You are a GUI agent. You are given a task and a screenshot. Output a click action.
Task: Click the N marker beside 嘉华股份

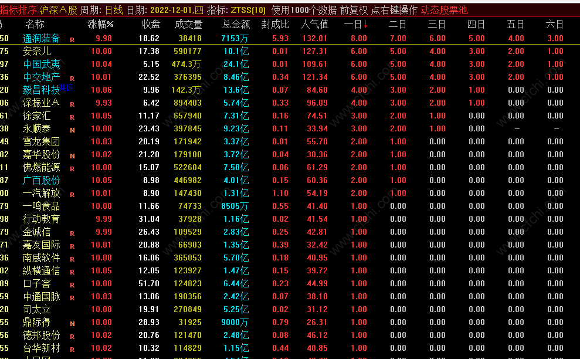tap(73, 156)
